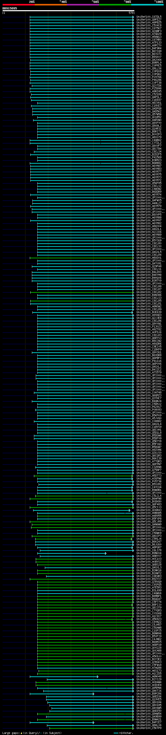Image resolution: width=166 pixels, height=735 pixels.
Task: Select UniRef100_Q801H4 entry
Action: coord(149,702)
